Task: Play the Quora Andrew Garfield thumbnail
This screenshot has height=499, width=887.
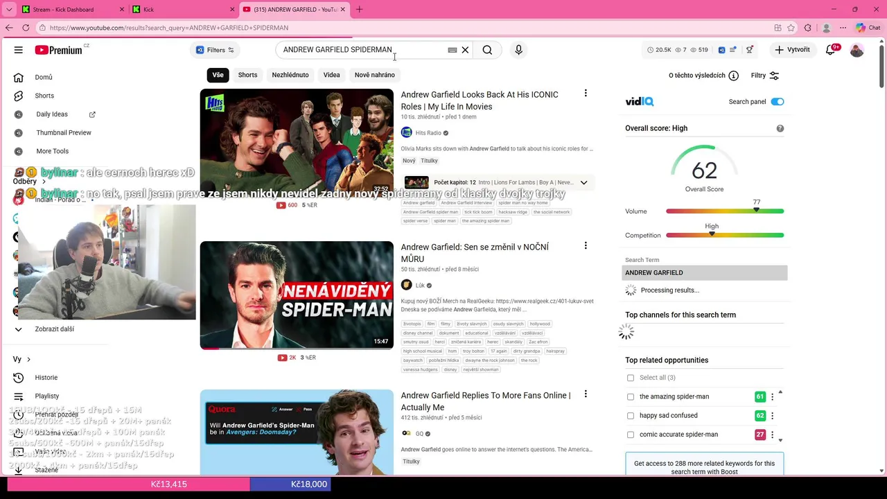Action: point(297,432)
